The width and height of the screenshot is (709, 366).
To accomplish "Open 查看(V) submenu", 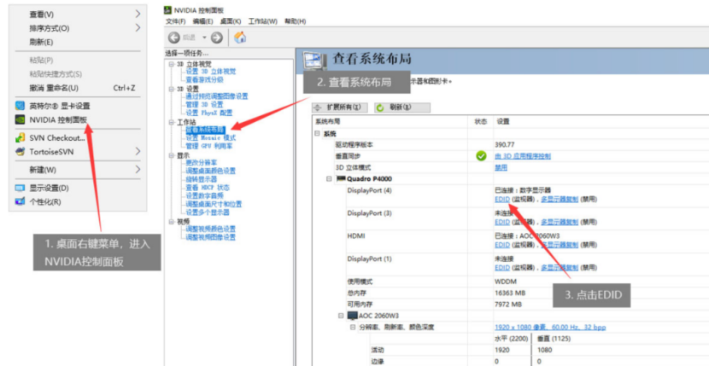I will tap(78, 15).
